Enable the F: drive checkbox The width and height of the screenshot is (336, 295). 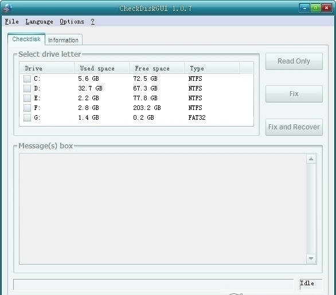27,108
